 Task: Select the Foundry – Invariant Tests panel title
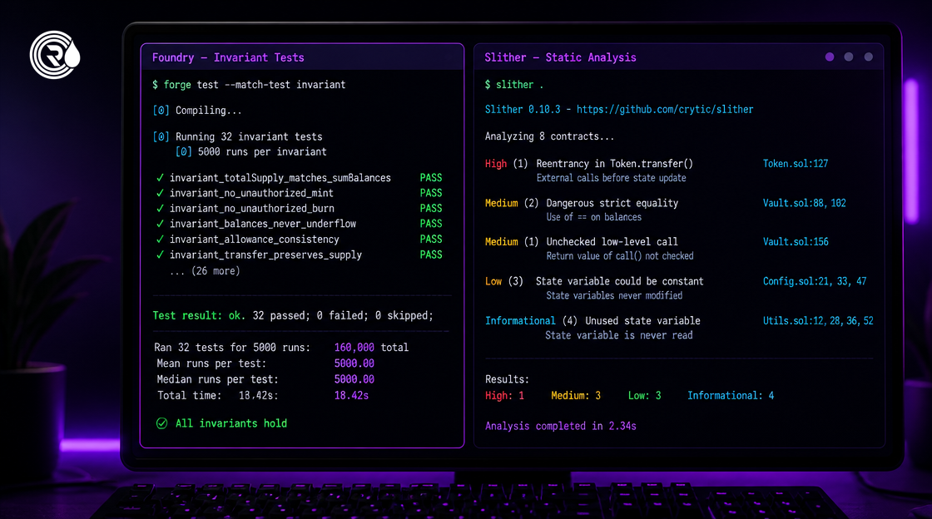(x=228, y=57)
